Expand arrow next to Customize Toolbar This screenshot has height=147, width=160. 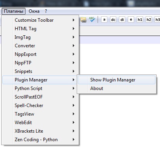[74, 20]
